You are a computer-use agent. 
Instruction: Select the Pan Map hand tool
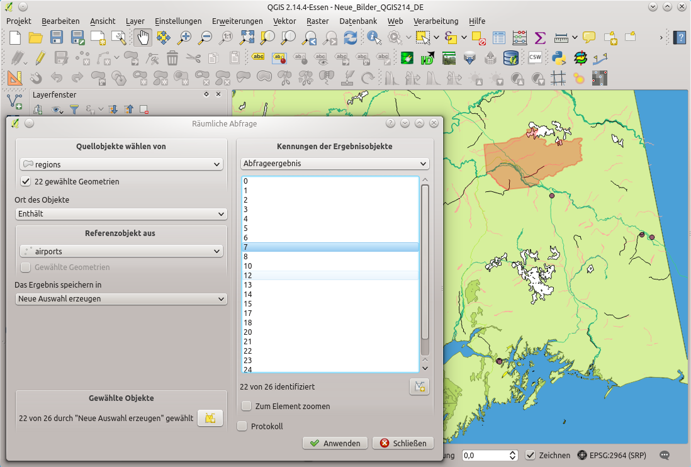coord(143,38)
